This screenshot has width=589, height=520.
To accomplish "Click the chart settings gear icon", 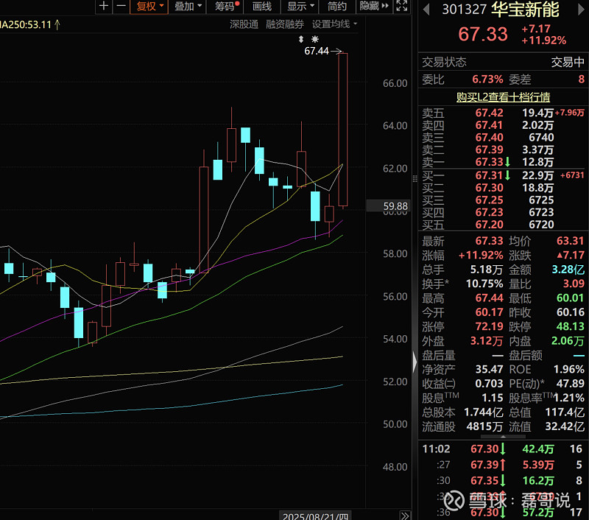I will 315,39.
